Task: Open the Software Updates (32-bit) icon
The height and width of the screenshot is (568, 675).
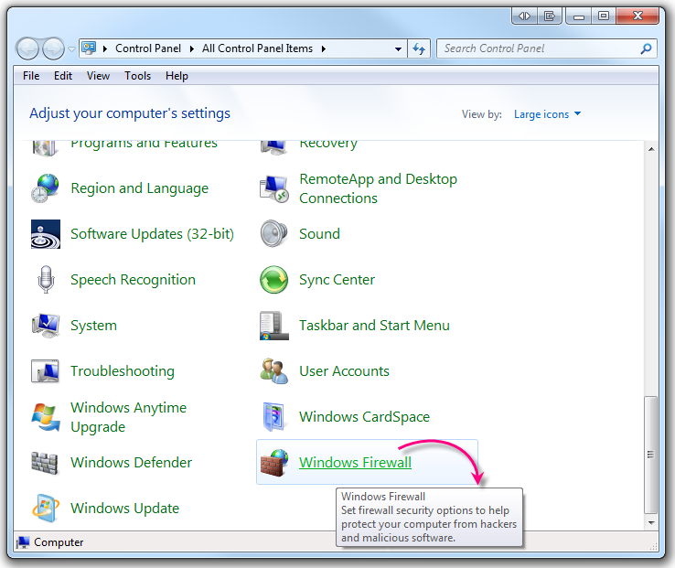Action: [x=46, y=234]
